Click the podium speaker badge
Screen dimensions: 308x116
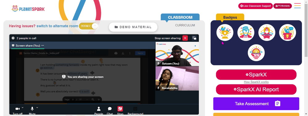288,33
